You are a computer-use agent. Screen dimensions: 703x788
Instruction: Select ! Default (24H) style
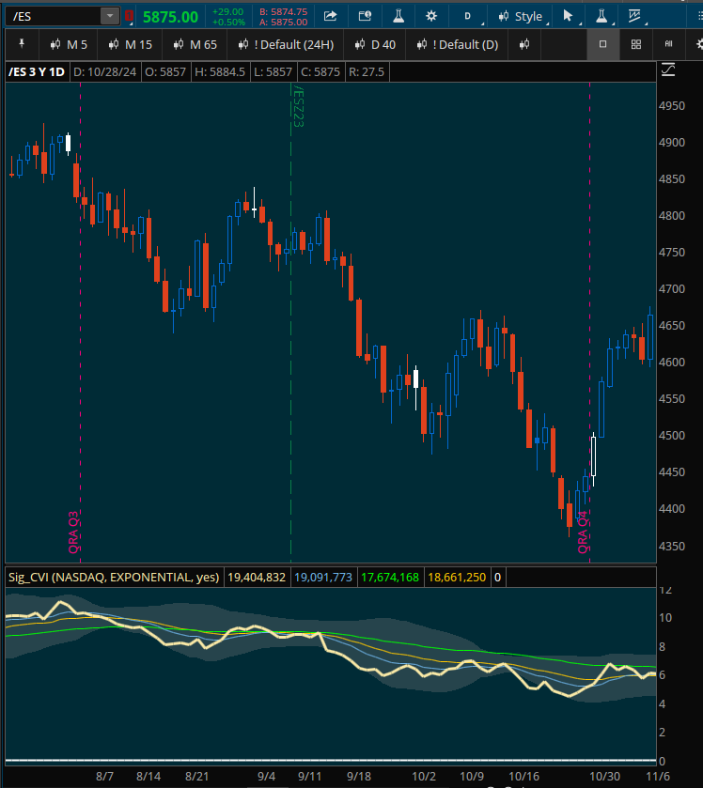pos(286,45)
